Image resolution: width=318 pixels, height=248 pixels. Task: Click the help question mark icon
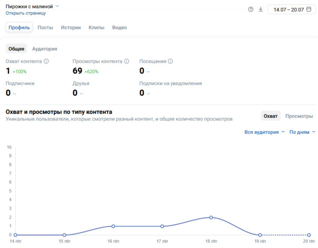[x=251, y=9]
